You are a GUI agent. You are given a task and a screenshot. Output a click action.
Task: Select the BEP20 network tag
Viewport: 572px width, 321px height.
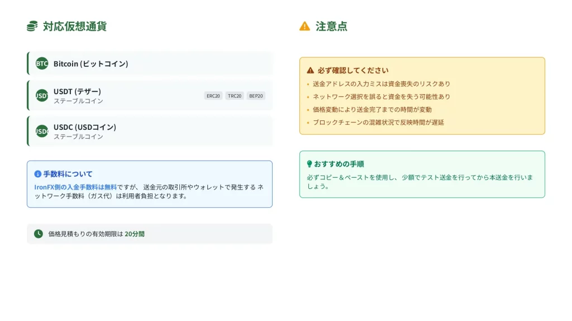(x=256, y=96)
